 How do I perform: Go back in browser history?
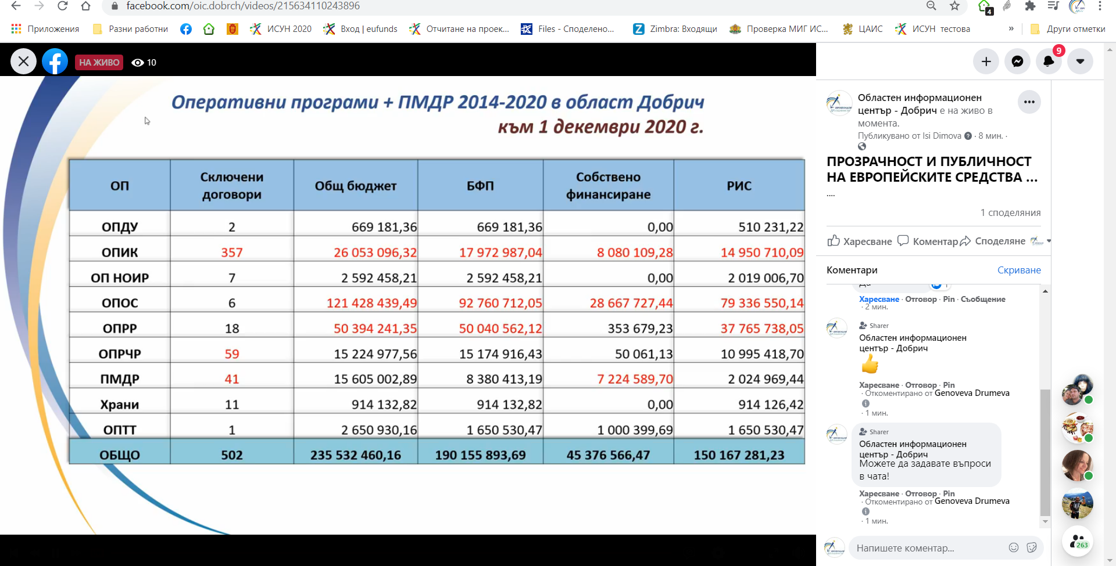coord(16,6)
